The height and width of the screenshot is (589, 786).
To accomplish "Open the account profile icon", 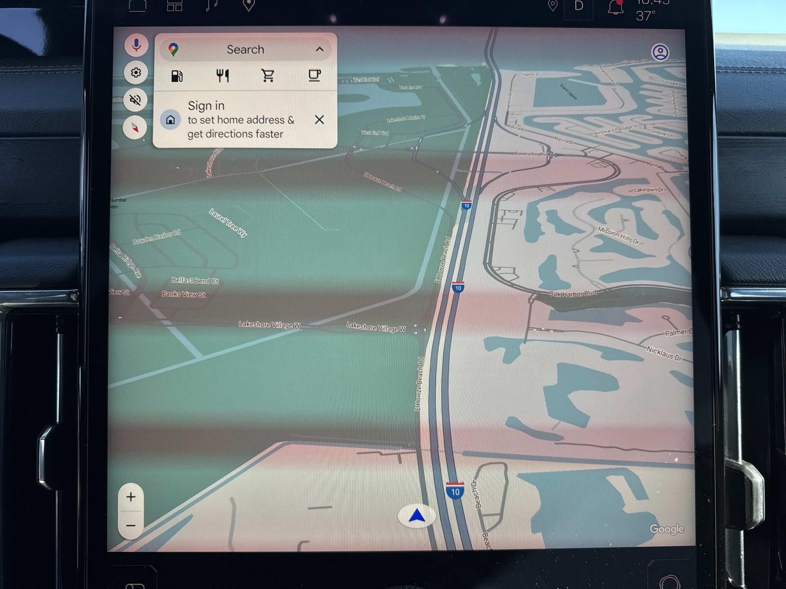I will 660,52.
